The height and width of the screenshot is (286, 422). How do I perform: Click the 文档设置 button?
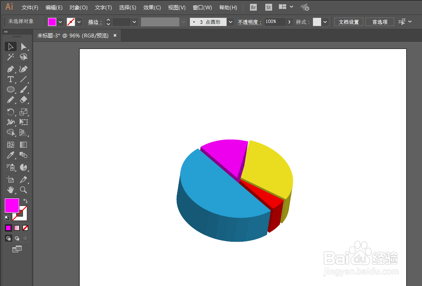coord(348,22)
